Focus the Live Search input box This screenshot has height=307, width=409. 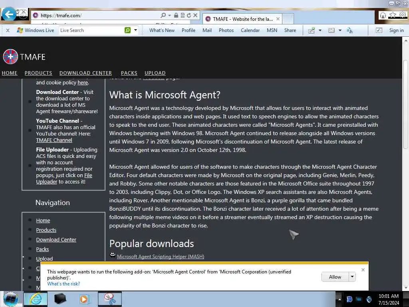point(91,30)
